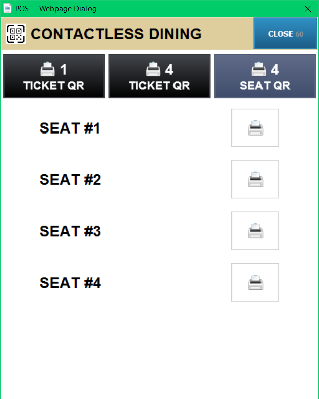Print the QR code for Seat #1
The image size is (319, 399).
(255, 128)
